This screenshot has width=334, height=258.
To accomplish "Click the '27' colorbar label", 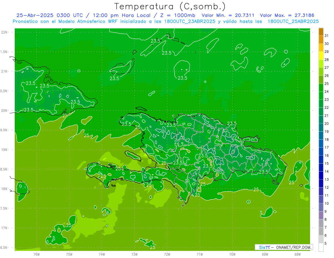I will (x=326, y=68).
